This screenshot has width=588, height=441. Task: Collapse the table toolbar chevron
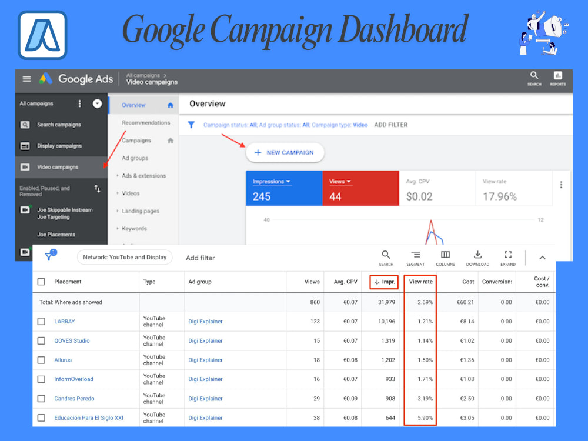[542, 258]
